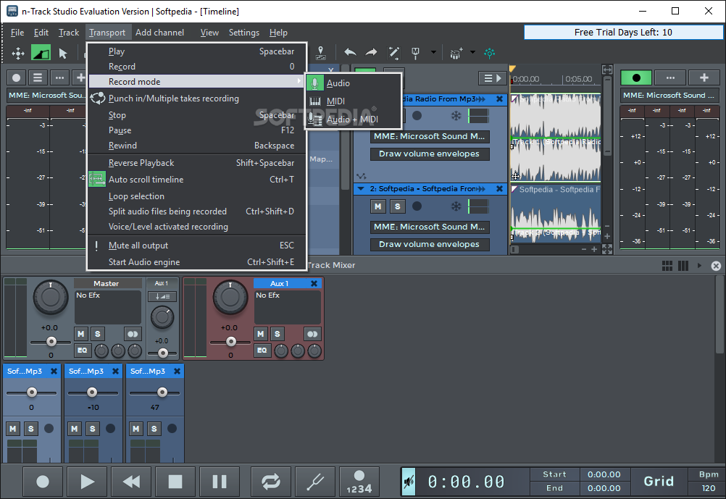Mute the mixer strip with pan -10

tap(75, 429)
